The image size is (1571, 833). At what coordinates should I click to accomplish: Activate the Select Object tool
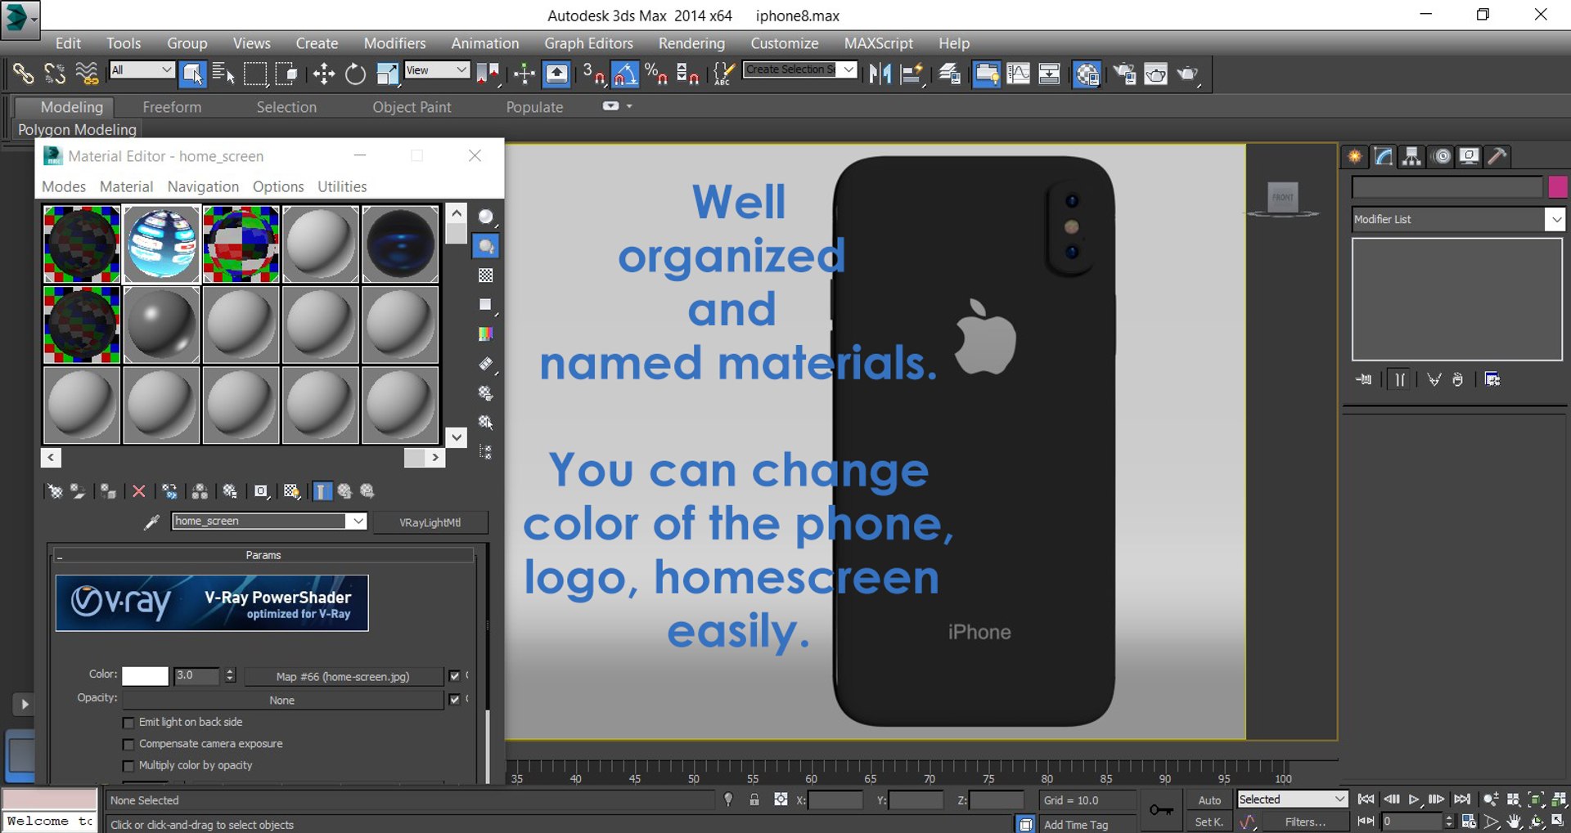pyautogui.click(x=193, y=74)
